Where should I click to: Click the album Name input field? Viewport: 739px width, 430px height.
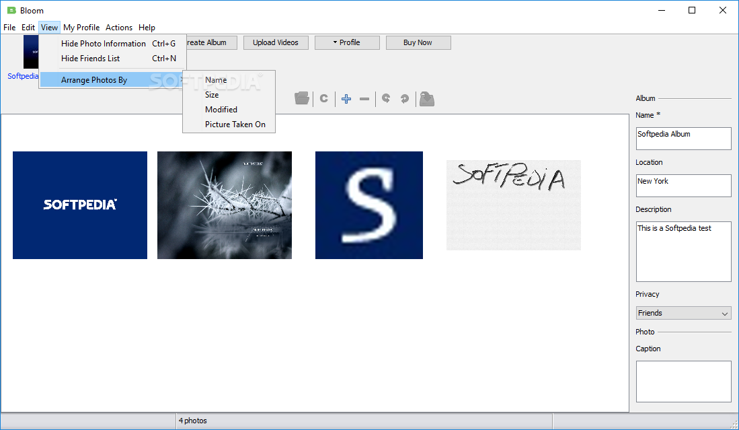point(683,139)
